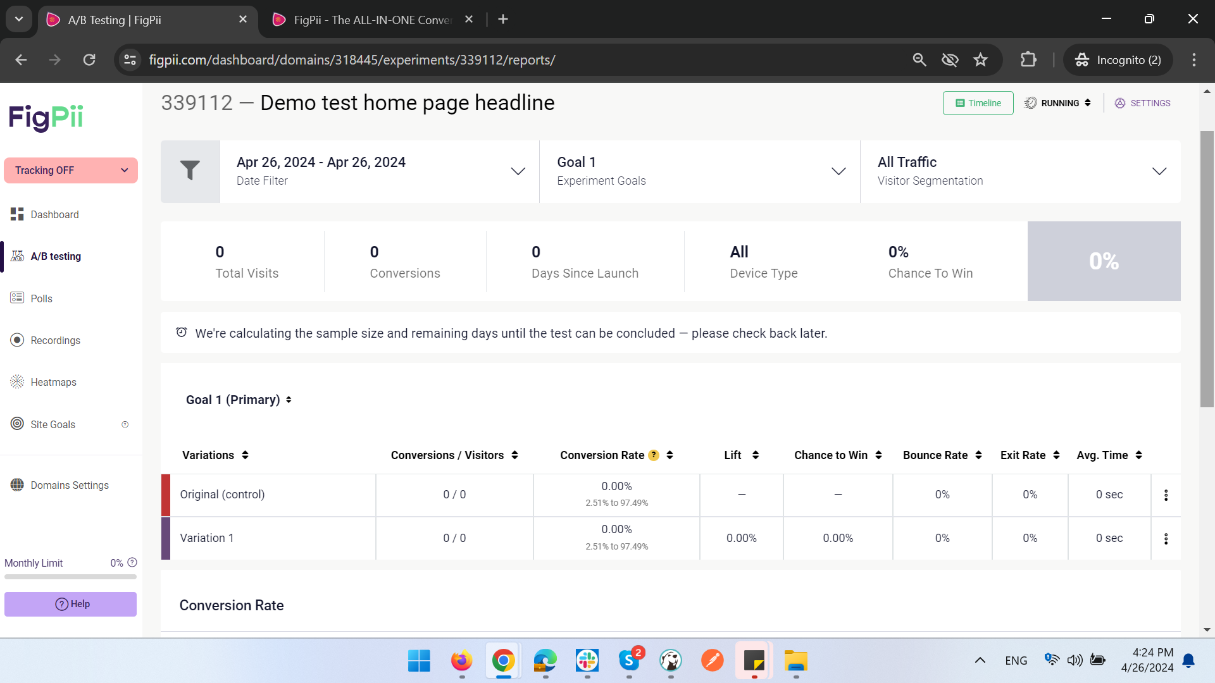
Task: Open the Variation 1 row options menu
Action: (1166, 538)
